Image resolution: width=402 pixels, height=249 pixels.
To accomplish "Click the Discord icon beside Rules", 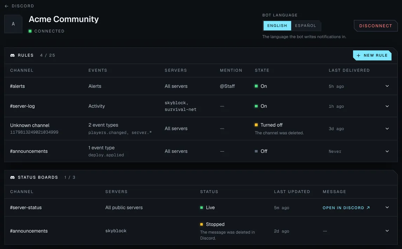I will pos(12,55).
